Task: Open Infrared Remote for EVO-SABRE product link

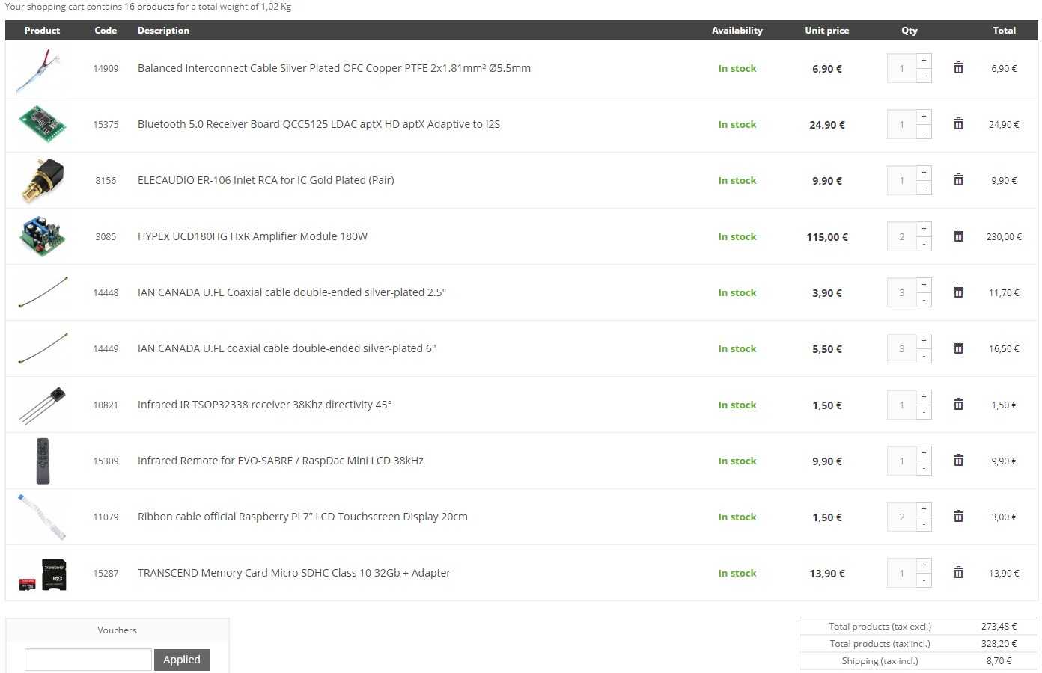Action: point(281,461)
